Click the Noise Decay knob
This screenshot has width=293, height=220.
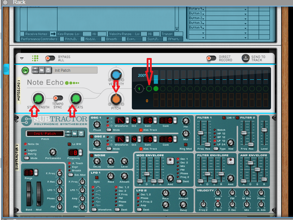(97, 161)
